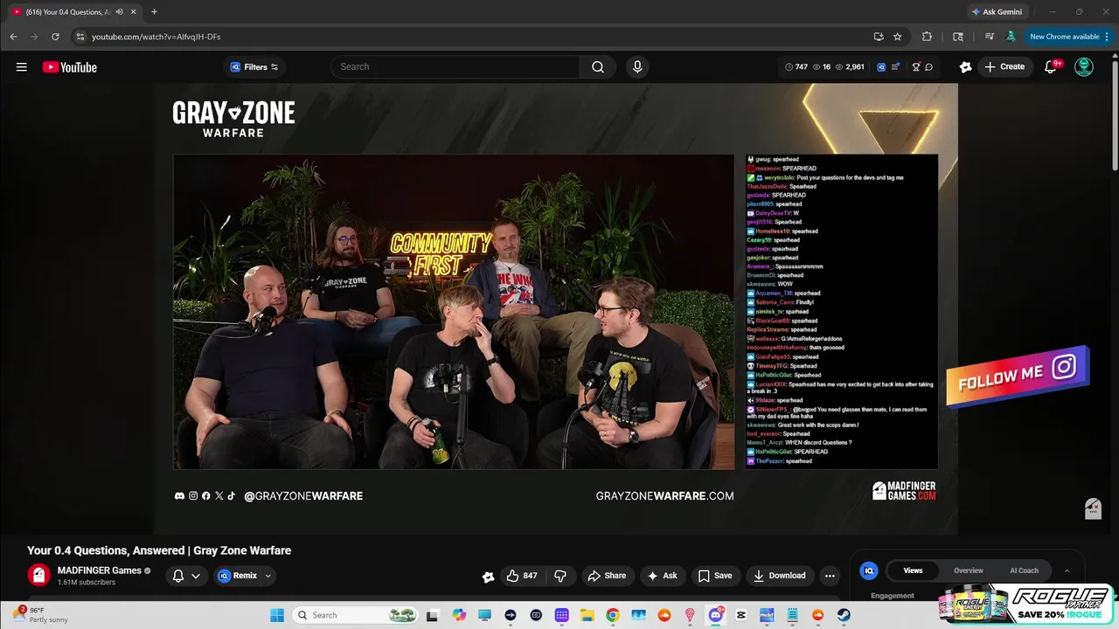Click the Engagement label in side panel
The width and height of the screenshot is (1119, 629).
pyautogui.click(x=893, y=596)
